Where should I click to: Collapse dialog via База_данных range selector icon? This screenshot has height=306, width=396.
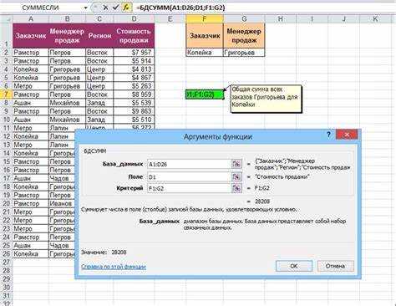click(236, 164)
